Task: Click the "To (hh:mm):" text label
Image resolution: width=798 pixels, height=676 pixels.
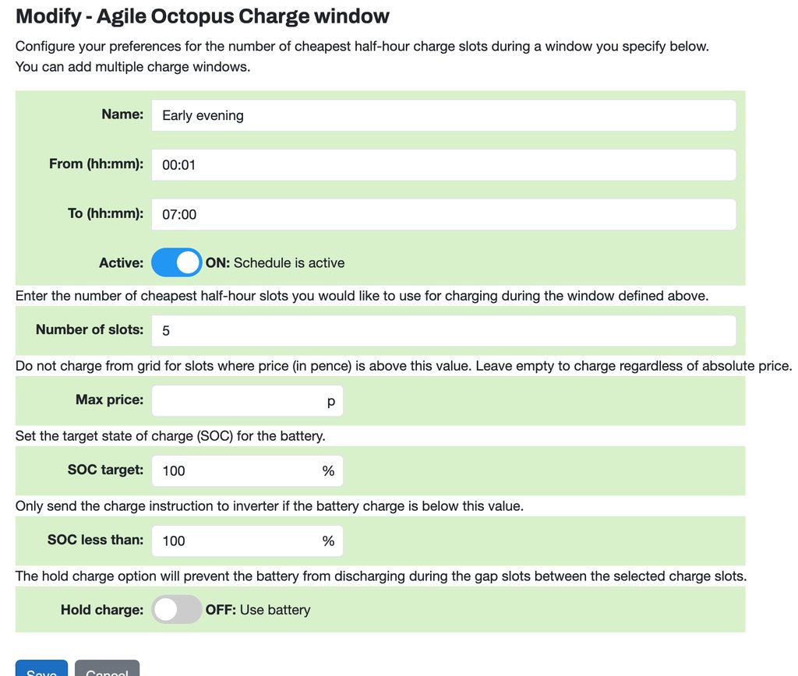Action: (105, 213)
